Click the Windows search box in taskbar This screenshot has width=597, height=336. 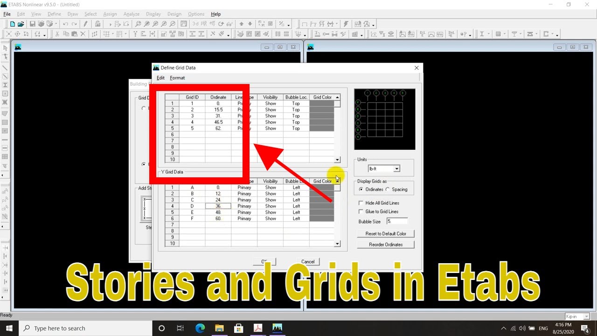click(x=85, y=328)
